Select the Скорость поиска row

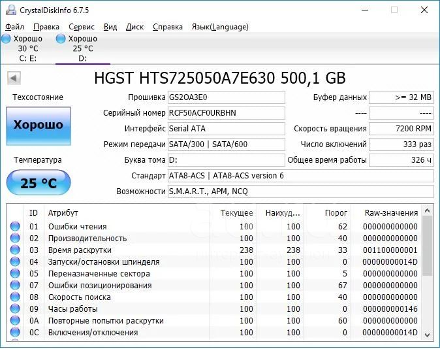(x=214, y=297)
